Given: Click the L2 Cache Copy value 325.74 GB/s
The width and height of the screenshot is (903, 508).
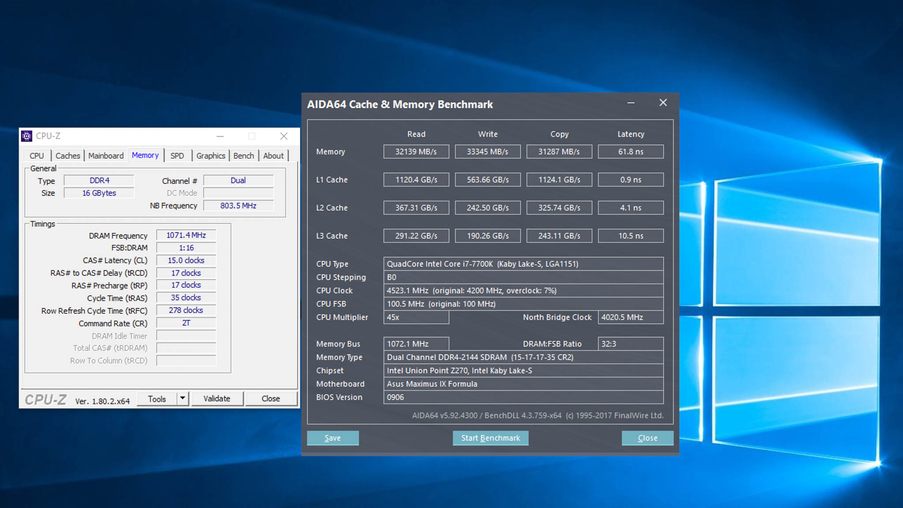Looking at the screenshot, I should point(559,208).
